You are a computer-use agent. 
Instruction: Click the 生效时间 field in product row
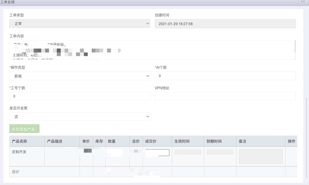click(x=188, y=152)
